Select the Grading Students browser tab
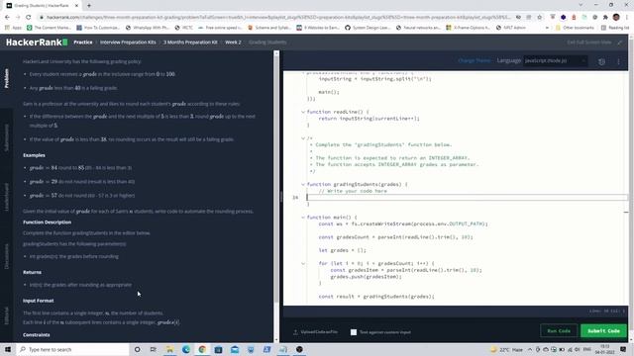 click(x=43, y=6)
